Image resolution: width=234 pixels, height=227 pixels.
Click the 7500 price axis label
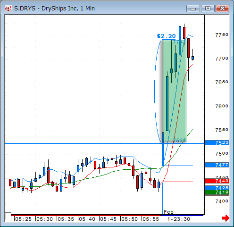coord(222,154)
